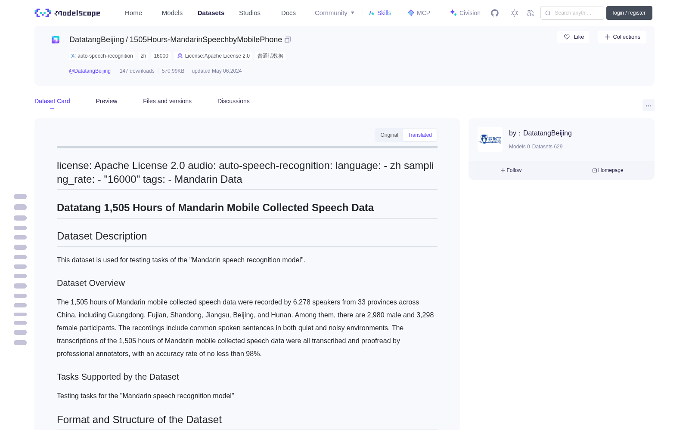Screen dimensions: 689x430
Task: Click the Homepage house icon
Action: click(x=595, y=170)
